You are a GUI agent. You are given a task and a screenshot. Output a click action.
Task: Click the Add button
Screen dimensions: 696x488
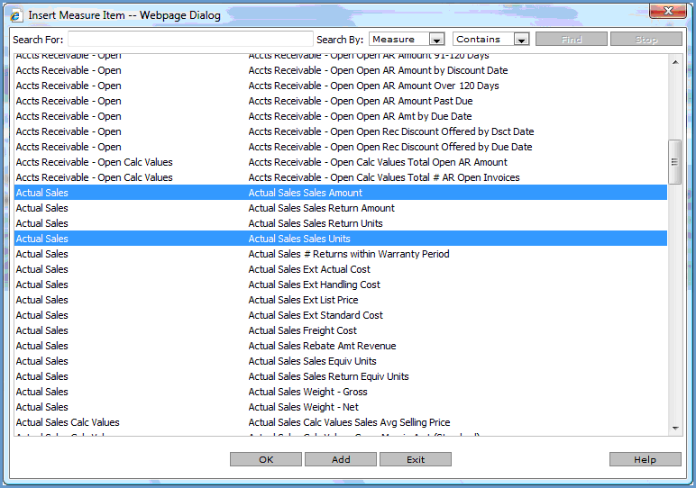tap(340, 459)
